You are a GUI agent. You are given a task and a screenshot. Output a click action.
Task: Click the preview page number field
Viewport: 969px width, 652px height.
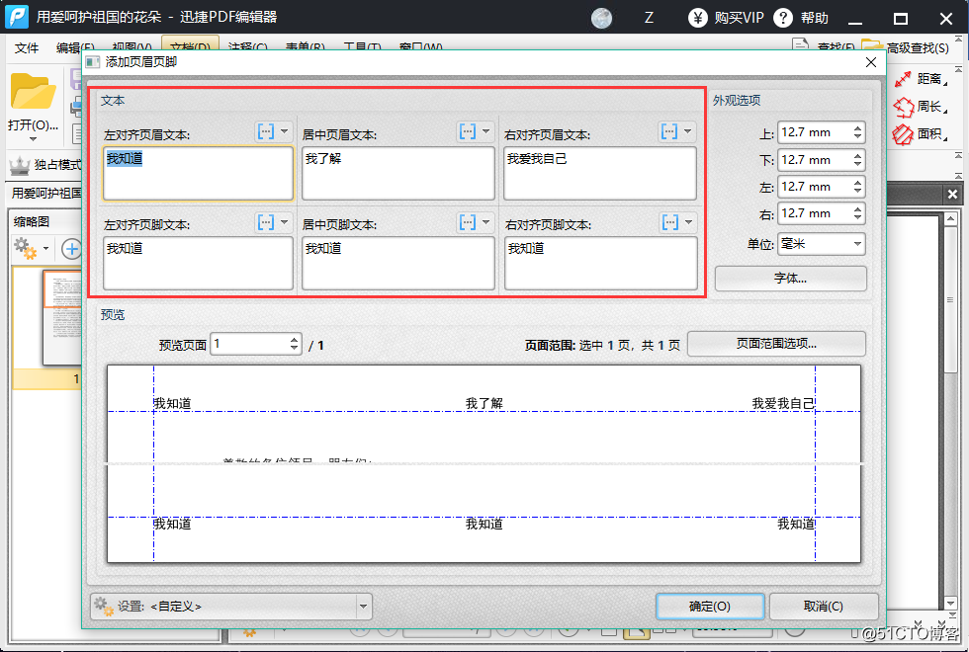tap(249, 344)
